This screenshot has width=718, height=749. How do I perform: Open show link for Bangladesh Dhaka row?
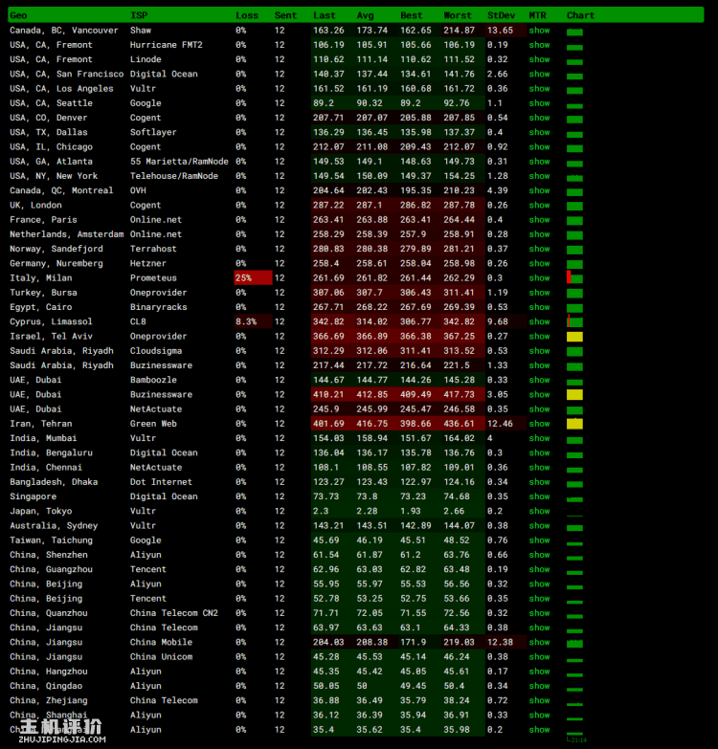(x=539, y=482)
